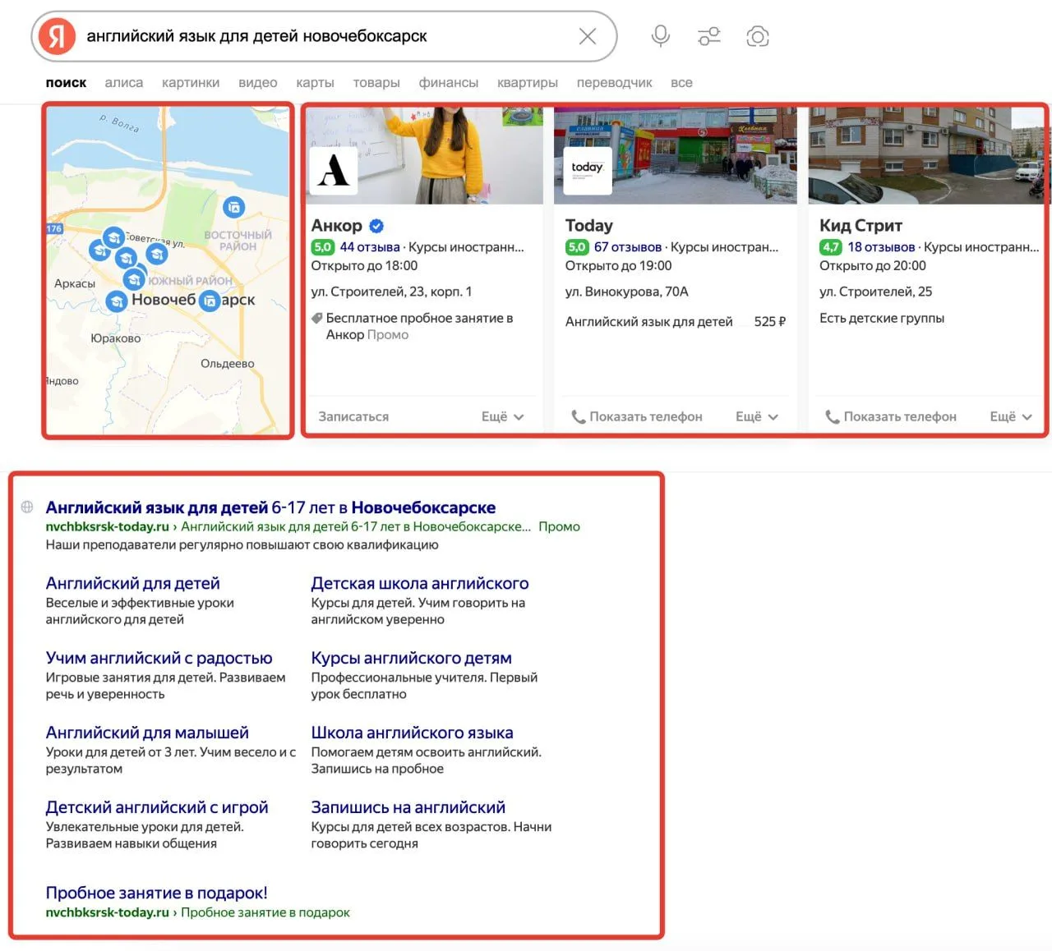The image size is (1052, 951).
Task: Click the Детская школа английского sitelink
Action: click(x=420, y=583)
